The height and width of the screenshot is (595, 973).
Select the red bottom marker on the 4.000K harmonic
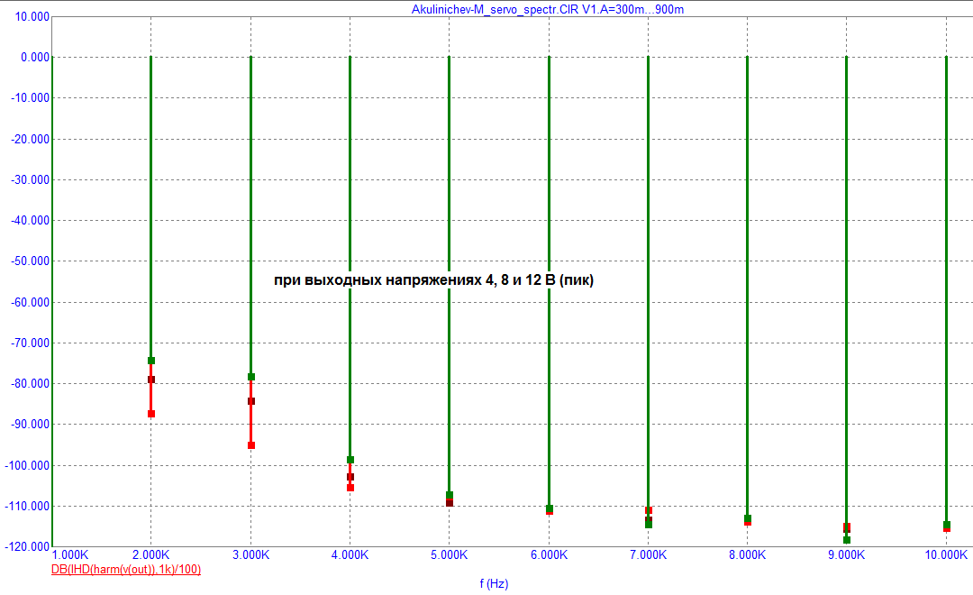pyautogui.click(x=350, y=489)
